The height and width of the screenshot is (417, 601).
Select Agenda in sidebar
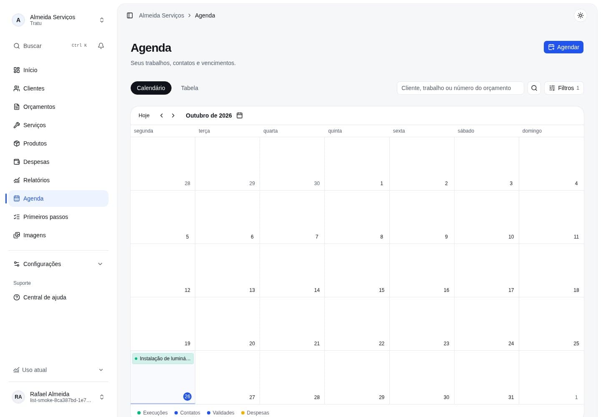click(x=58, y=198)
